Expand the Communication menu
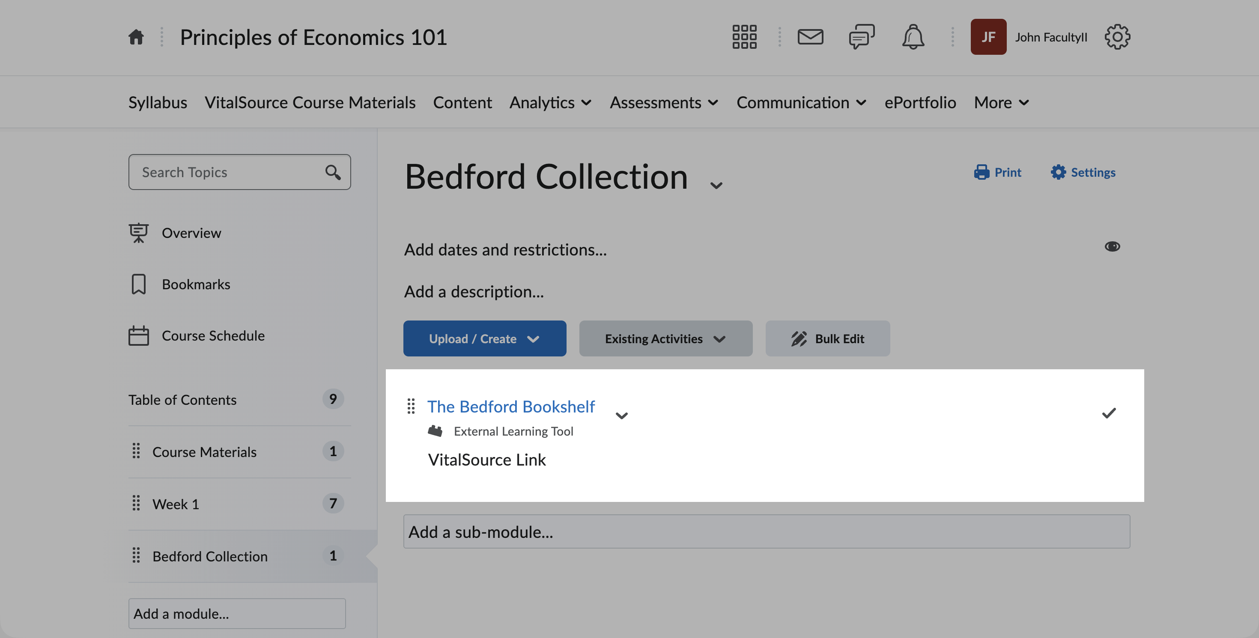This screenshot has width=1259, height=638. coord(802,103)
